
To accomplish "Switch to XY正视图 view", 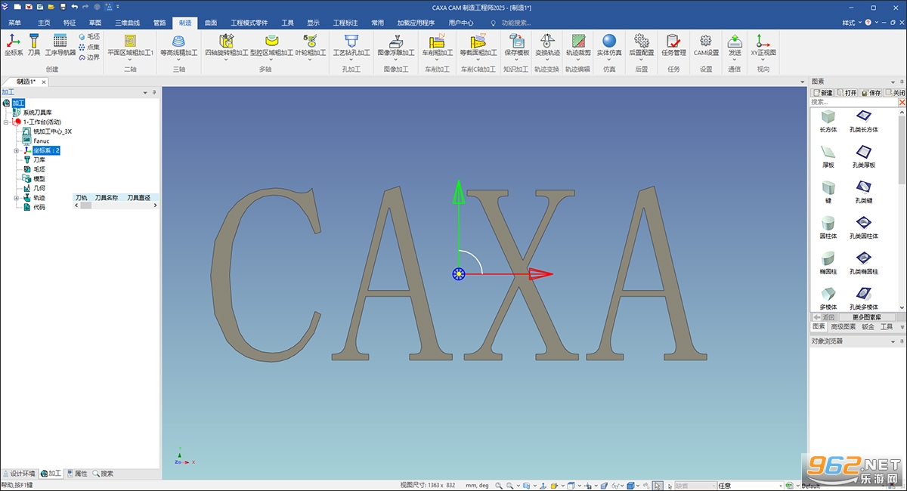I will (763, 45).
